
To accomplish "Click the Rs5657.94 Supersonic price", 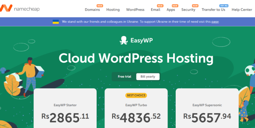I will 207,118.
